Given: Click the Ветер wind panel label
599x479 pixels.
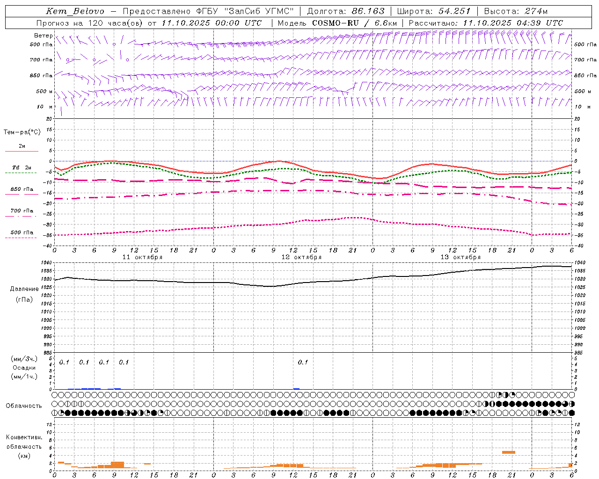Looking at the screenshot, I should 43,36.
